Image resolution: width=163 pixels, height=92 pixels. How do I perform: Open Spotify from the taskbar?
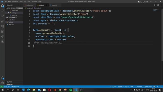pos(71,90)
